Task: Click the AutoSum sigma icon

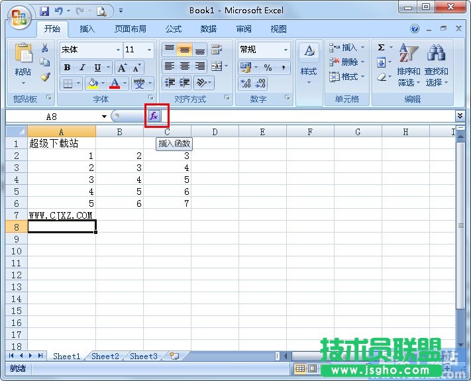Action: pos(381,48)
